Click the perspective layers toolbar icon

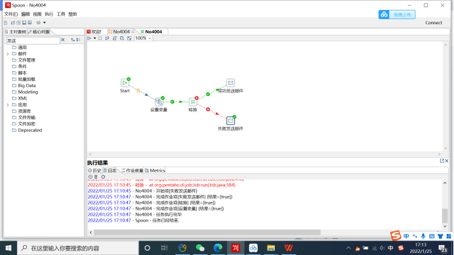(39, 22)
